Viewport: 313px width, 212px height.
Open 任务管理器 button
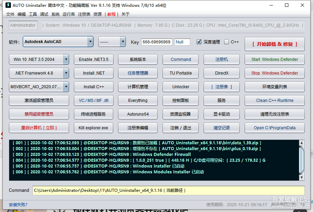(138, 73)
